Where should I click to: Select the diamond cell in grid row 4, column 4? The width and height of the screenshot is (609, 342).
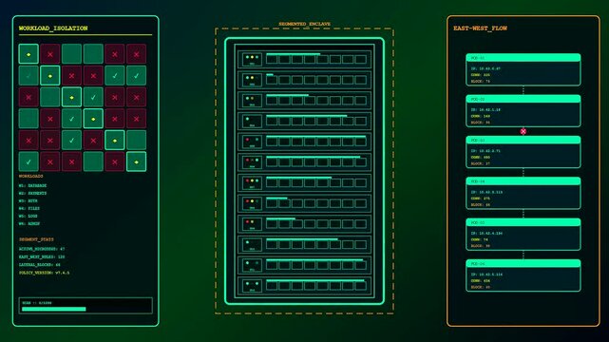tap(93, 119)
